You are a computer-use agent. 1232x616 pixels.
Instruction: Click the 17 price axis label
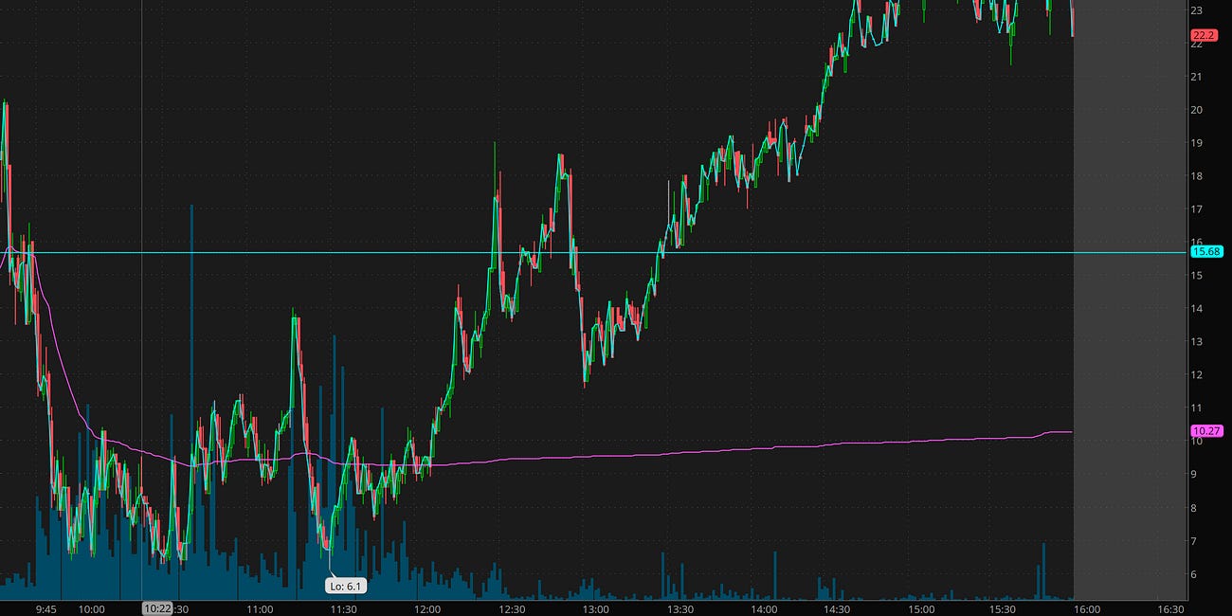(x=1197, y=209)
